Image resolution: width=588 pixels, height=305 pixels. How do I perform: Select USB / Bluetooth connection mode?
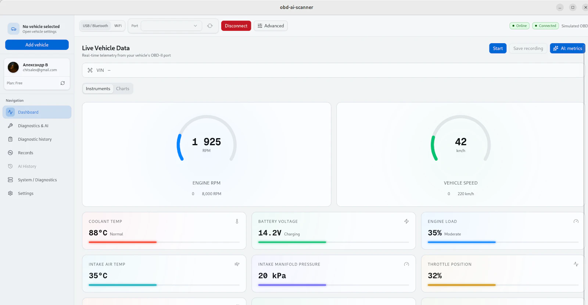(96, 26)
